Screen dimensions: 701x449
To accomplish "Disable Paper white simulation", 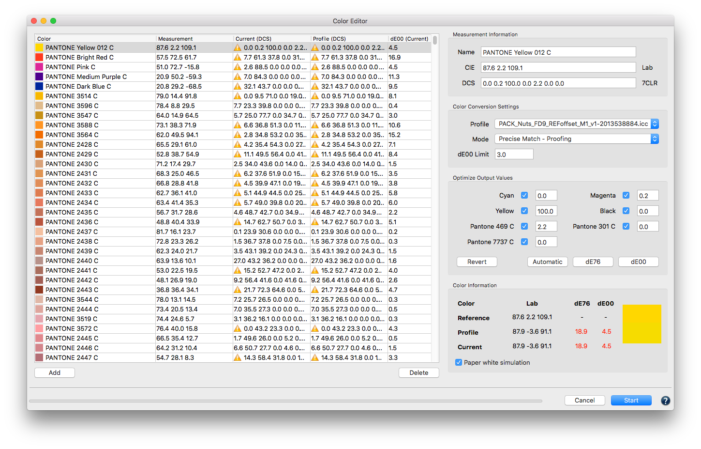I will coord(459,362).
